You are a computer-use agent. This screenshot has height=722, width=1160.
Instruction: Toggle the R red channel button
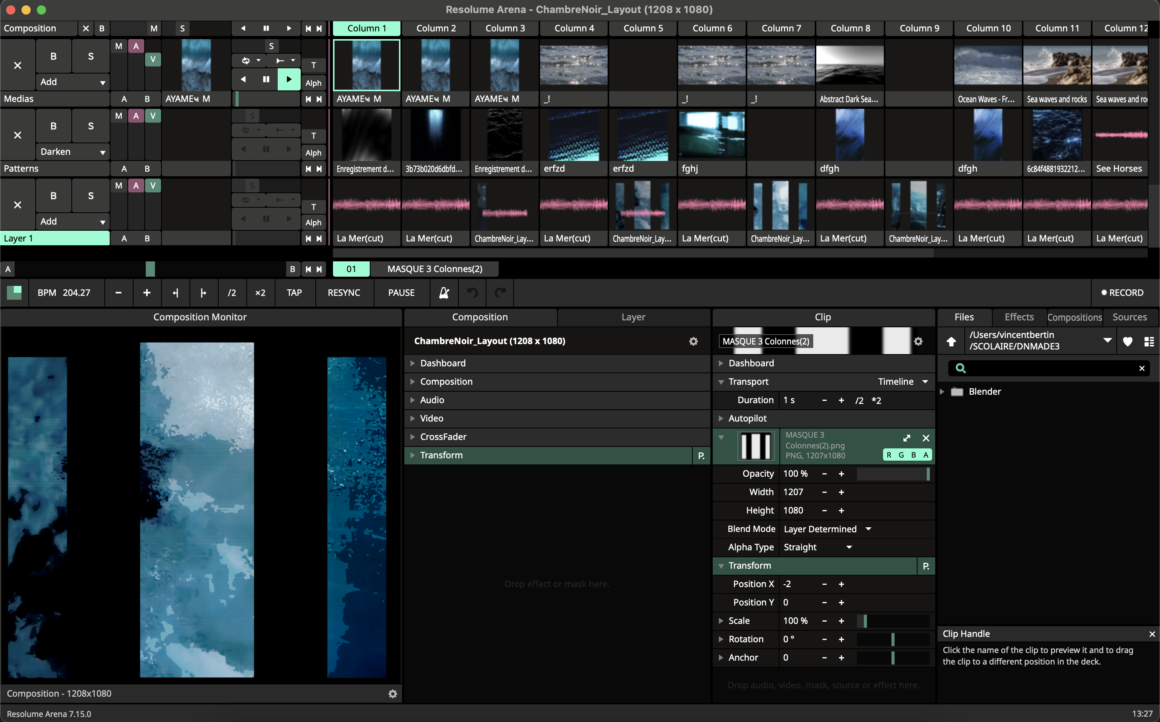click(x=888, y=455)
